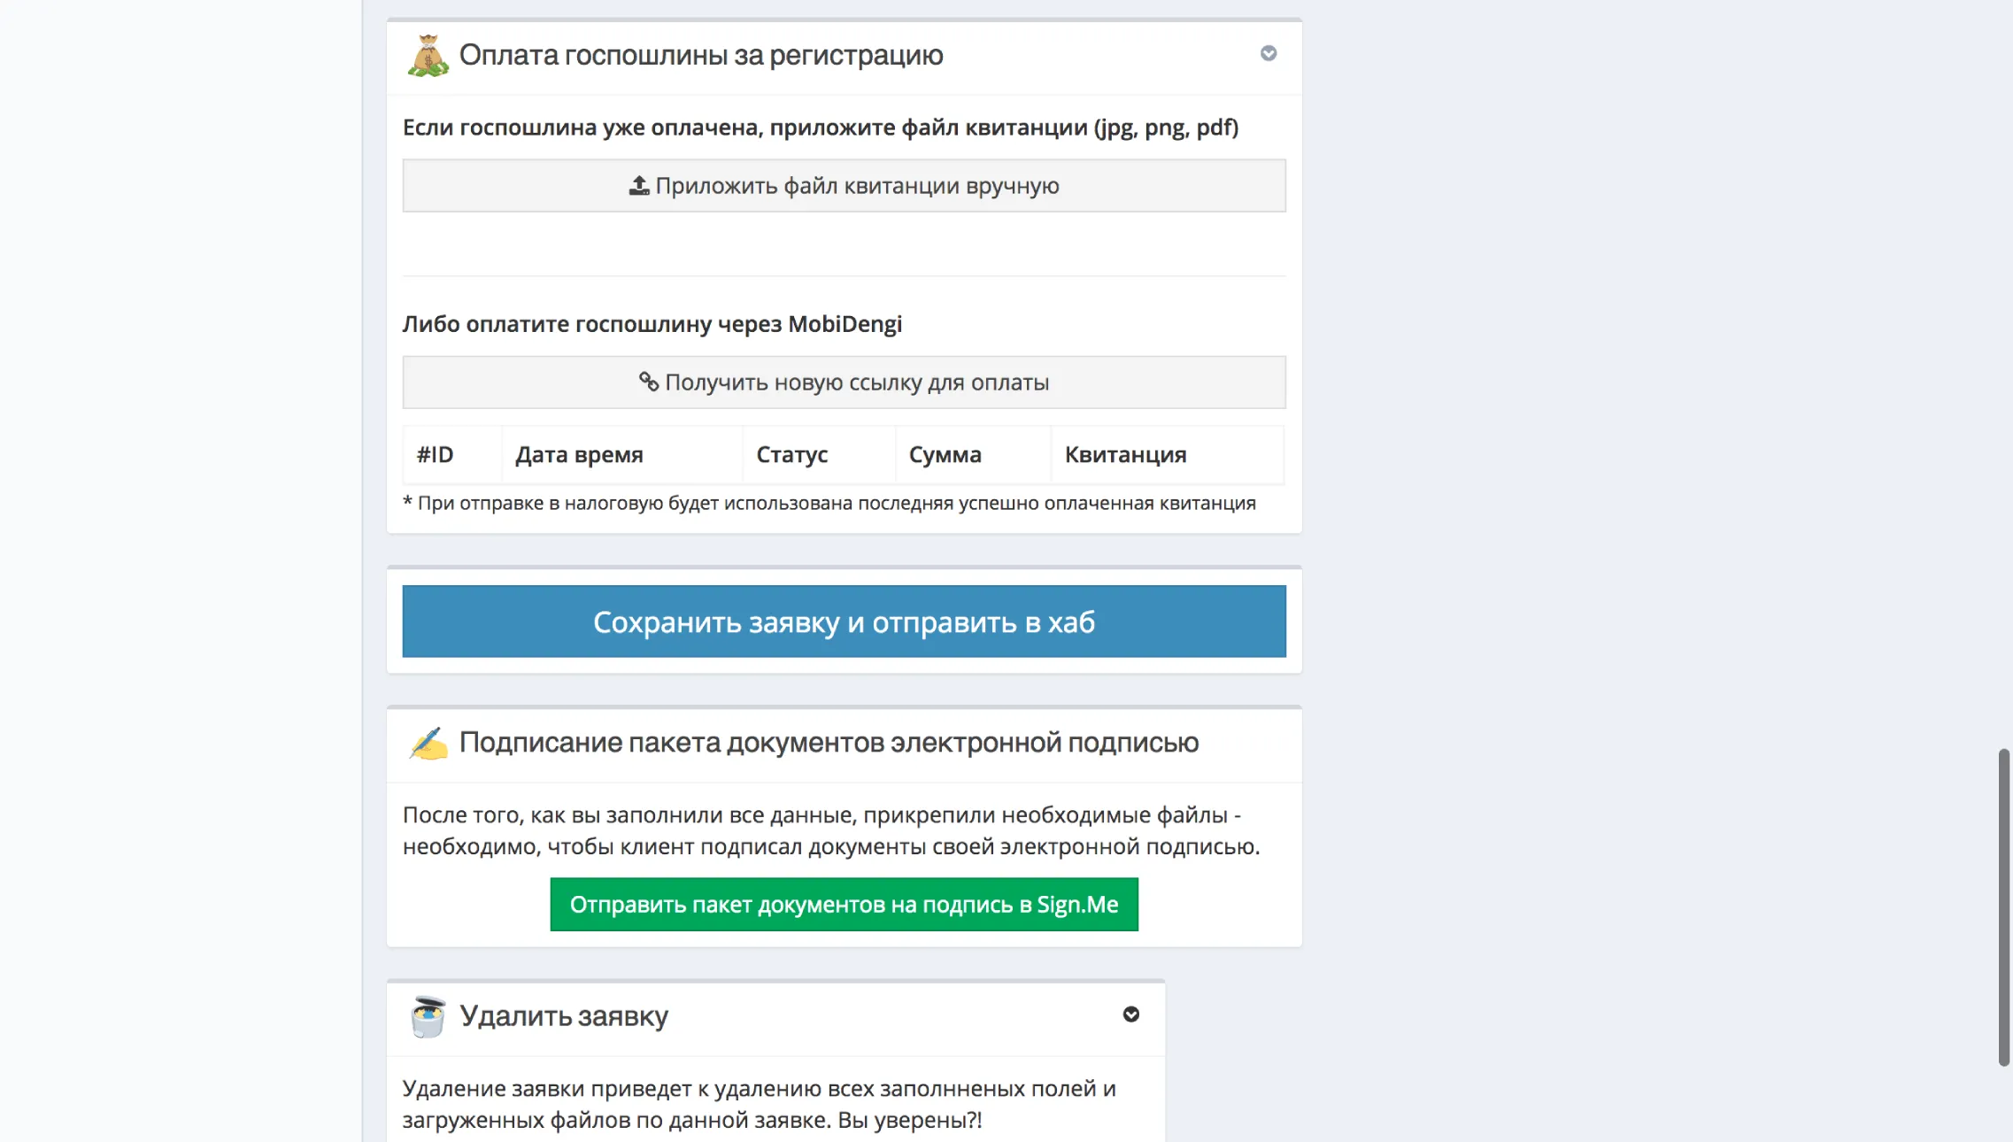Click the Статус column header
2013x1142 pixels.
click(791, 455)
